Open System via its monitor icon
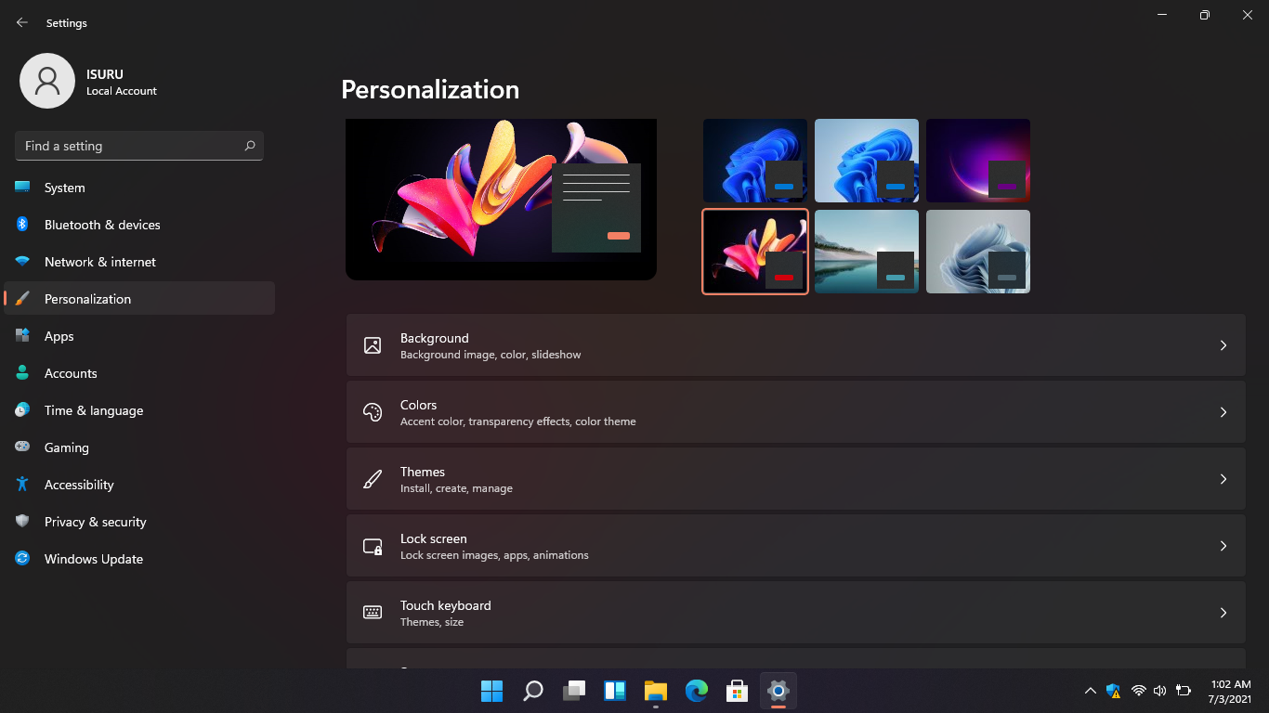This screenshot has height=713, width=1269. 22,188
